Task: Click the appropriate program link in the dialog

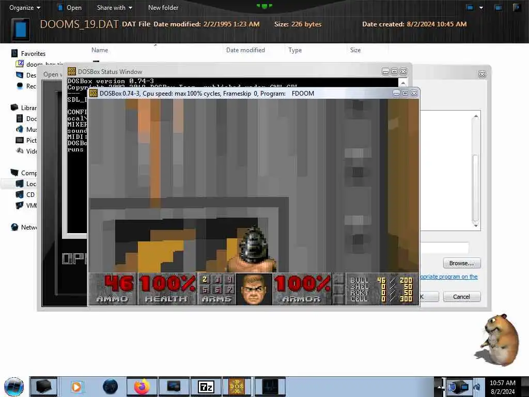Action: tap(448, 277)
